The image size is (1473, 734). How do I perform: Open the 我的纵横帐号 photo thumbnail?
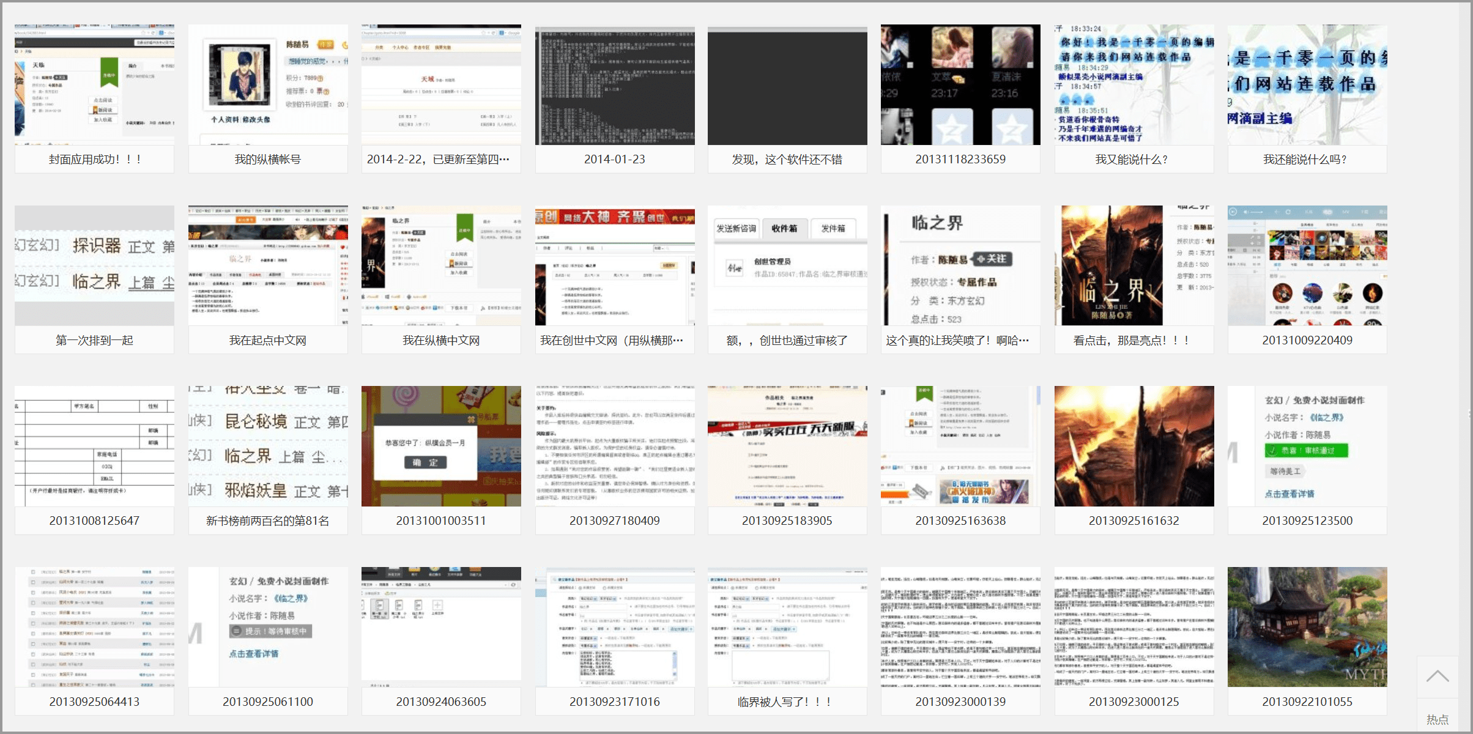268,85
